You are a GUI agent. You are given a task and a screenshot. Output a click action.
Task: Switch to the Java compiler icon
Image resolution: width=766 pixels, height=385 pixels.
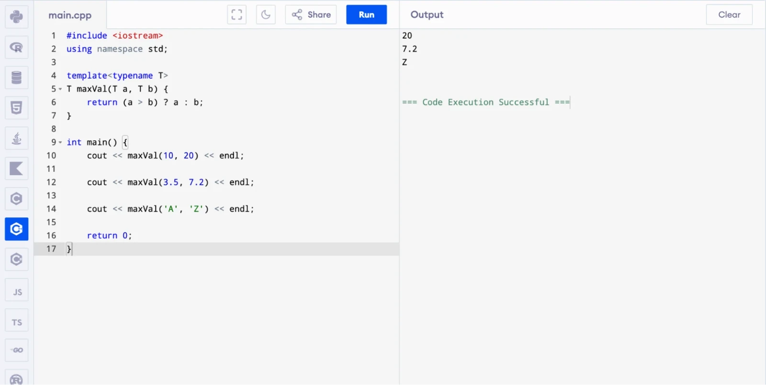coord(16,138)
